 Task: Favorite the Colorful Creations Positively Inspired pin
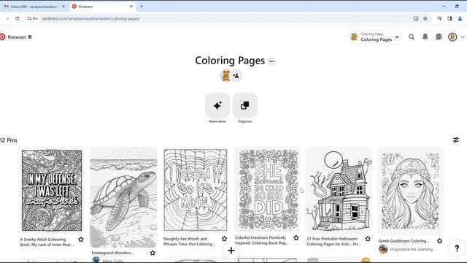point(296,237)
